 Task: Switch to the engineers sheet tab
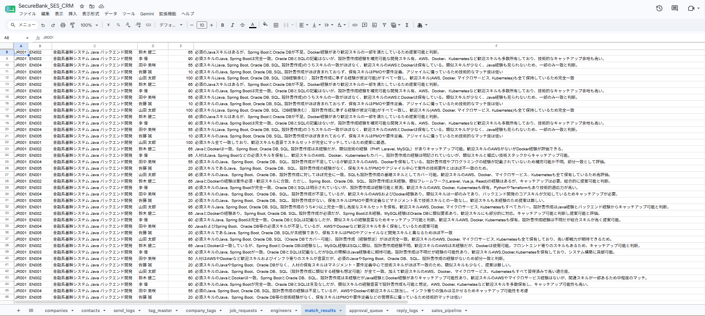[281, 310]
